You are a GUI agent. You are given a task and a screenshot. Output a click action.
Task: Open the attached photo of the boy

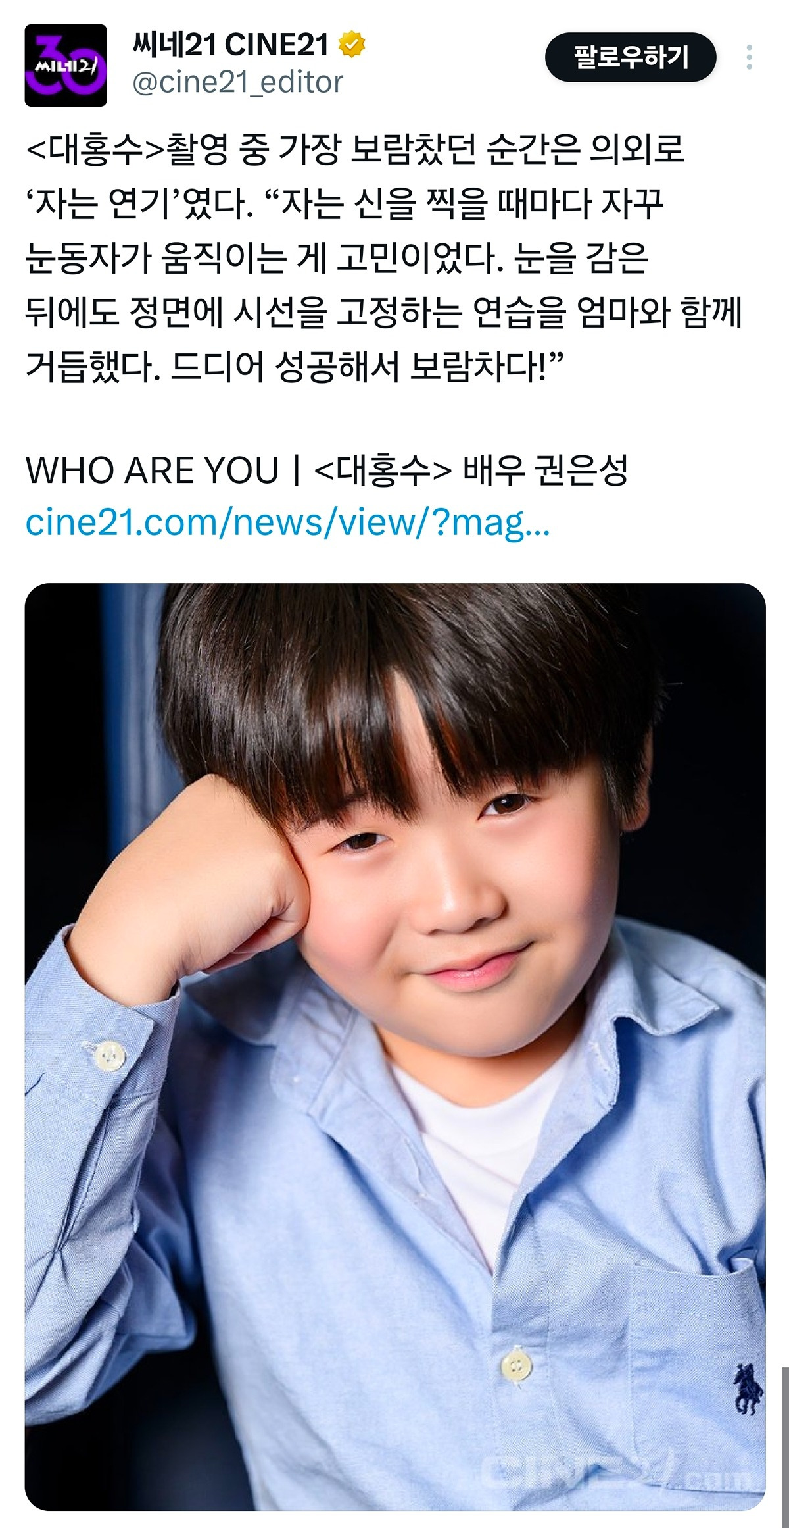395,1047
